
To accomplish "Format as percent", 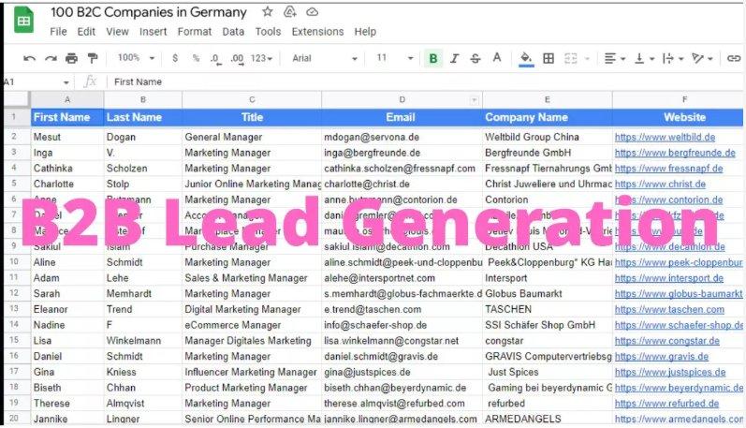I will tap(196, 58).
